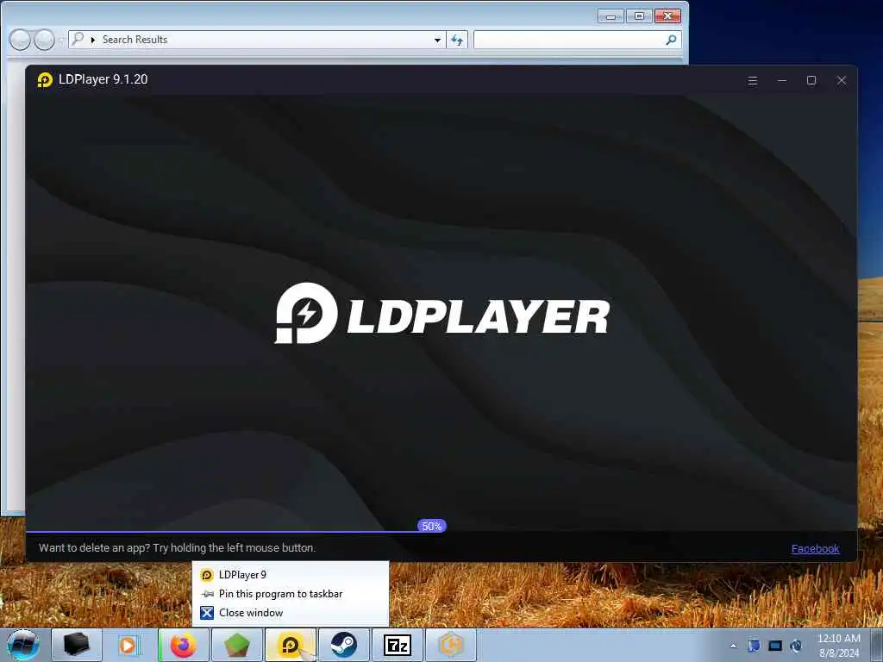The width and height of the screenshot is (883, 662).
Task: Click the blue X close icon in jump list
Action: pos(207,613)
